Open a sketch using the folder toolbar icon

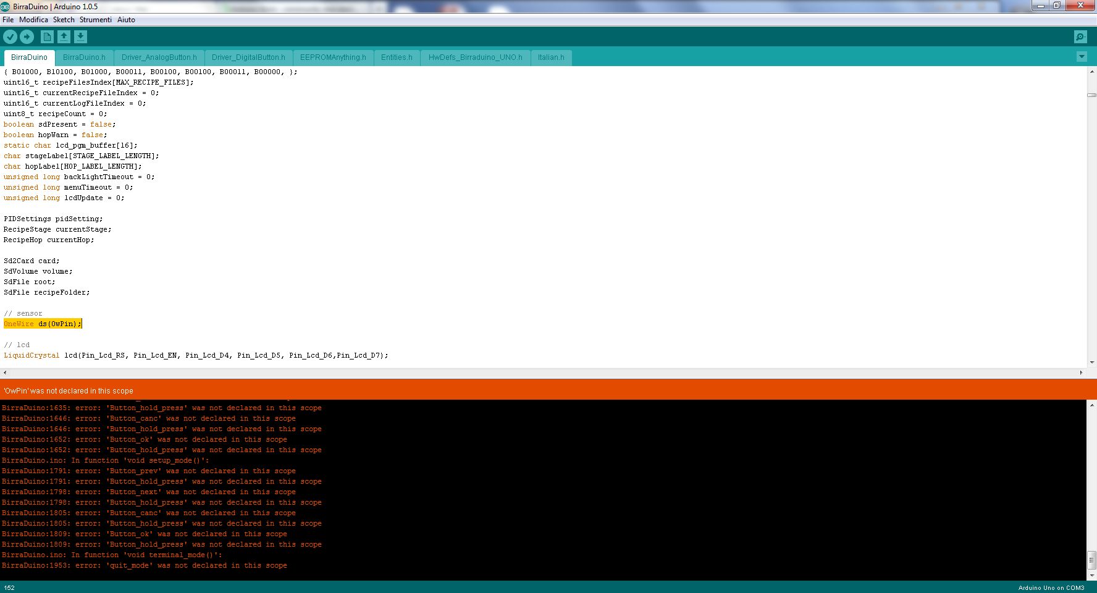tap(64, 36)
